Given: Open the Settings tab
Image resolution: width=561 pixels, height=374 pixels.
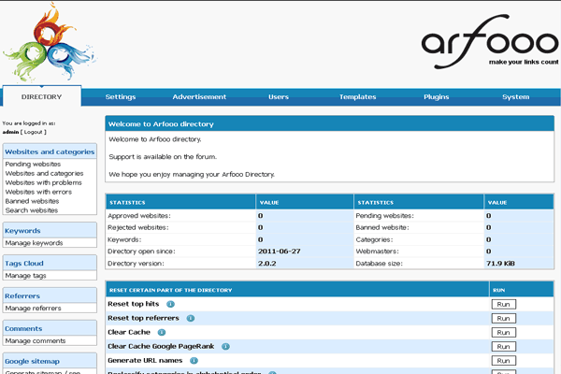Looking at the screenshot, I should click(x=121, y=97).
